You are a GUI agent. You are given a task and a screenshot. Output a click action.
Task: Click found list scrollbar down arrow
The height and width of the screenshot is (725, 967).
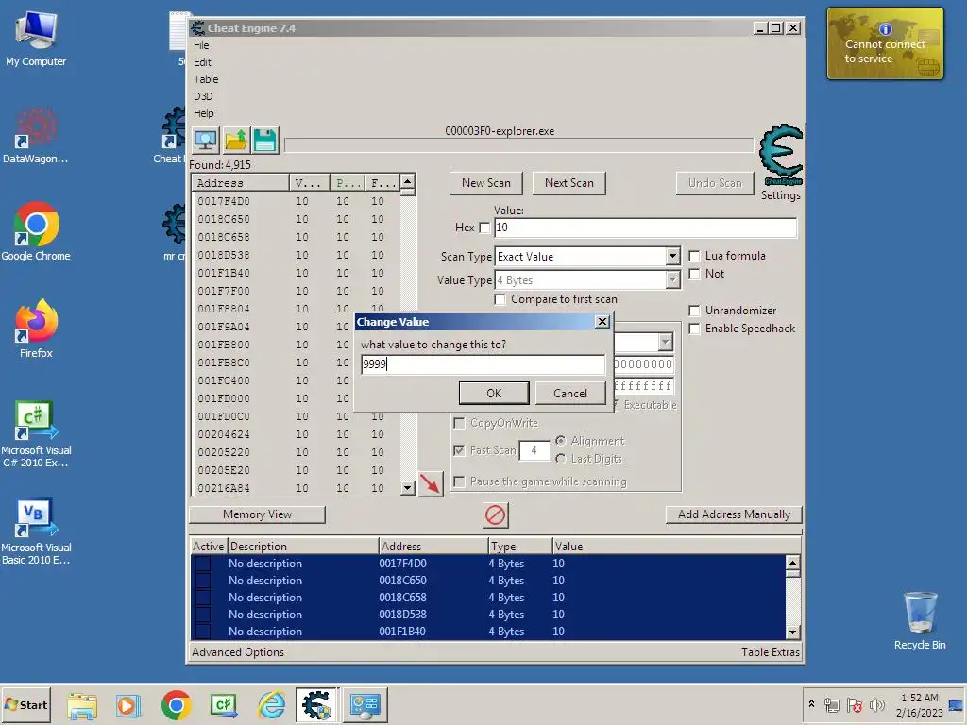[x=407, y=488]
